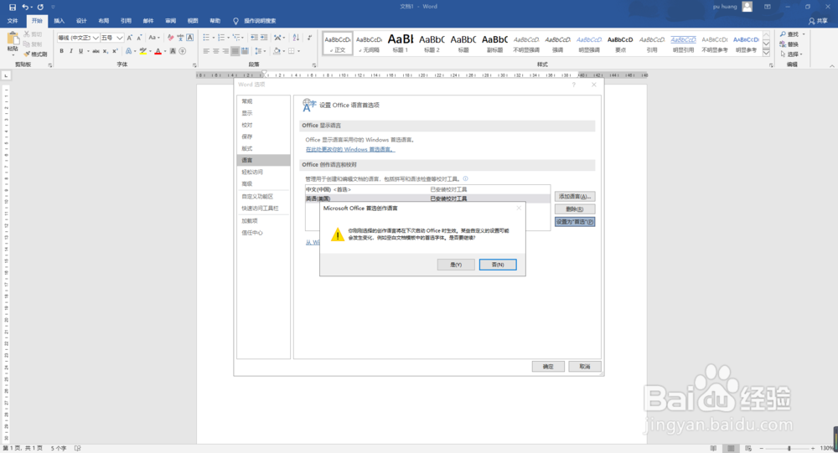Switch to the 插入 ribbon tab

pos(59,21)
